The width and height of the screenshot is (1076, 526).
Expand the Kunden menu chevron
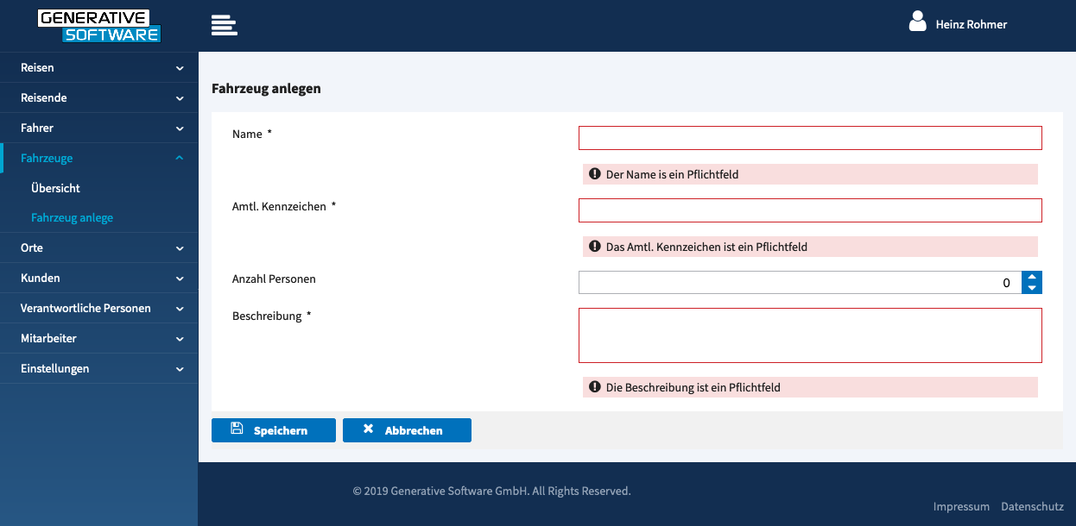click(180, 279)
